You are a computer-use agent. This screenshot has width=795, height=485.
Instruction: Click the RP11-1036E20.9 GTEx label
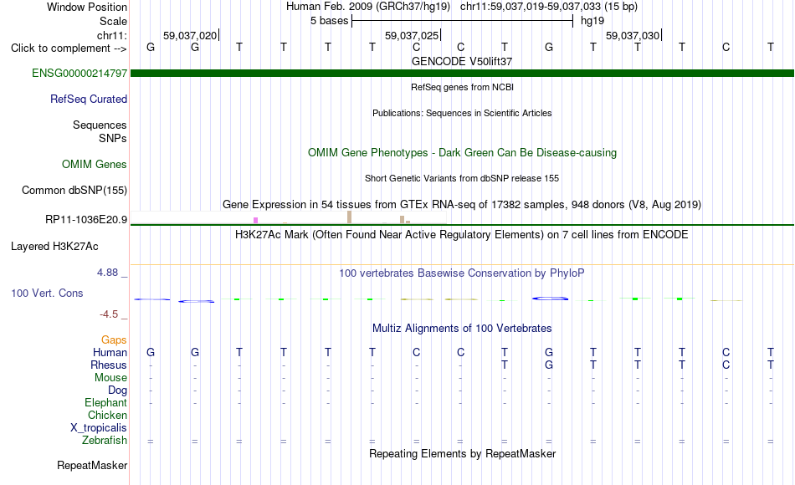pos(85,219)
